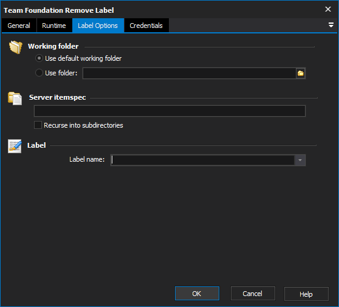Select the Label Options tab
Image resolution: width=339 pixels, height=307 pixels.
tap(98, 26)
